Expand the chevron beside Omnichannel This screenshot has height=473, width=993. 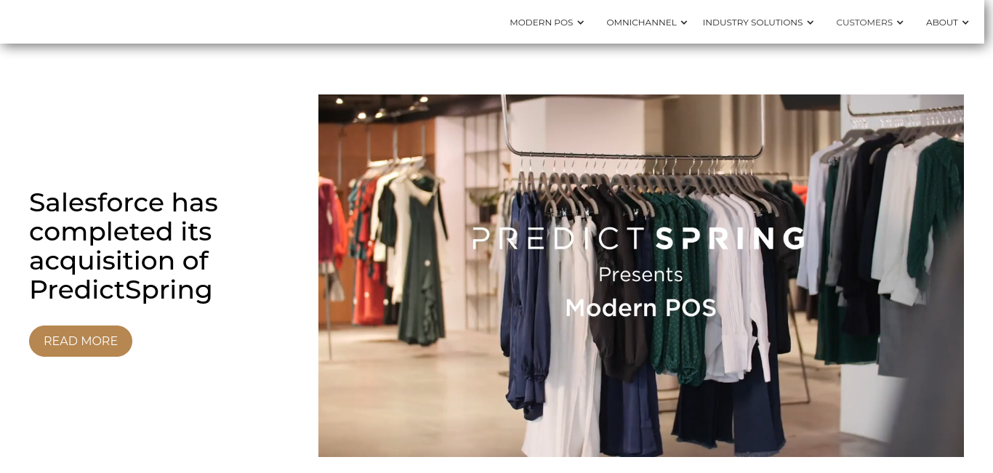click(x=684, y=23)
